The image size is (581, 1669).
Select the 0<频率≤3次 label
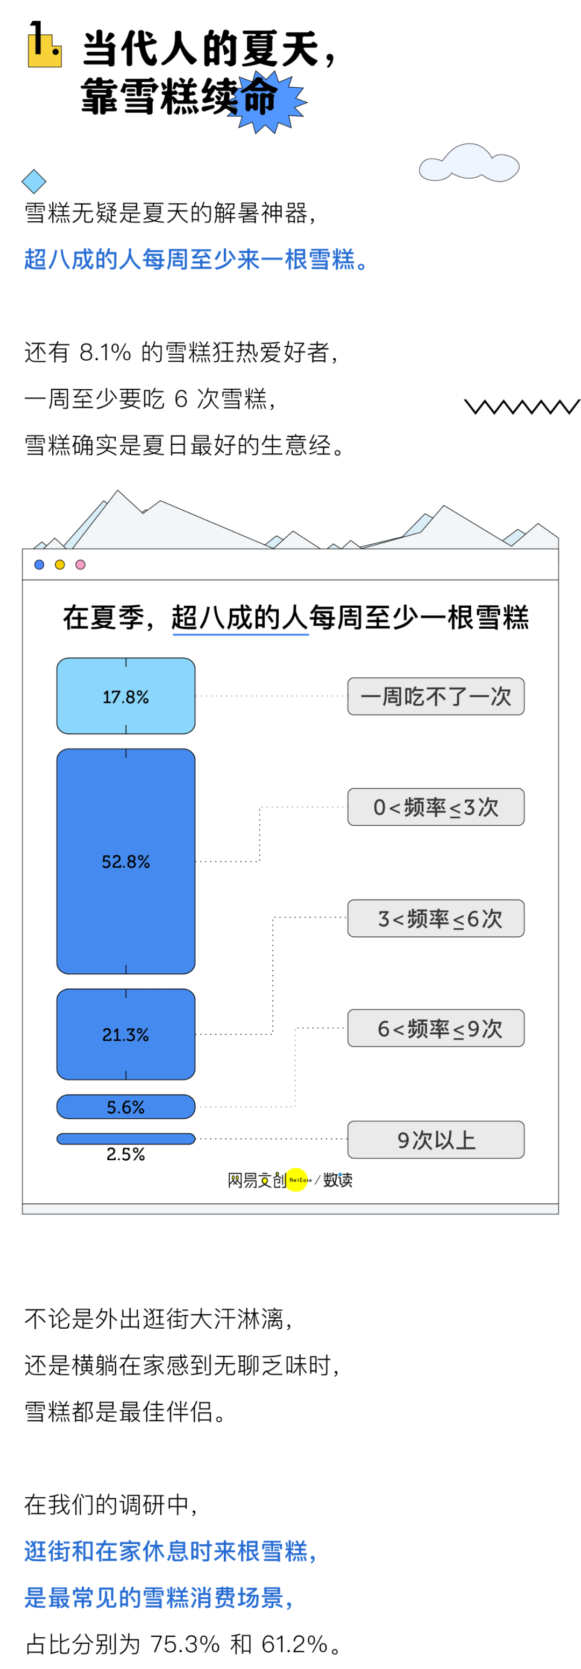point(436,807)
